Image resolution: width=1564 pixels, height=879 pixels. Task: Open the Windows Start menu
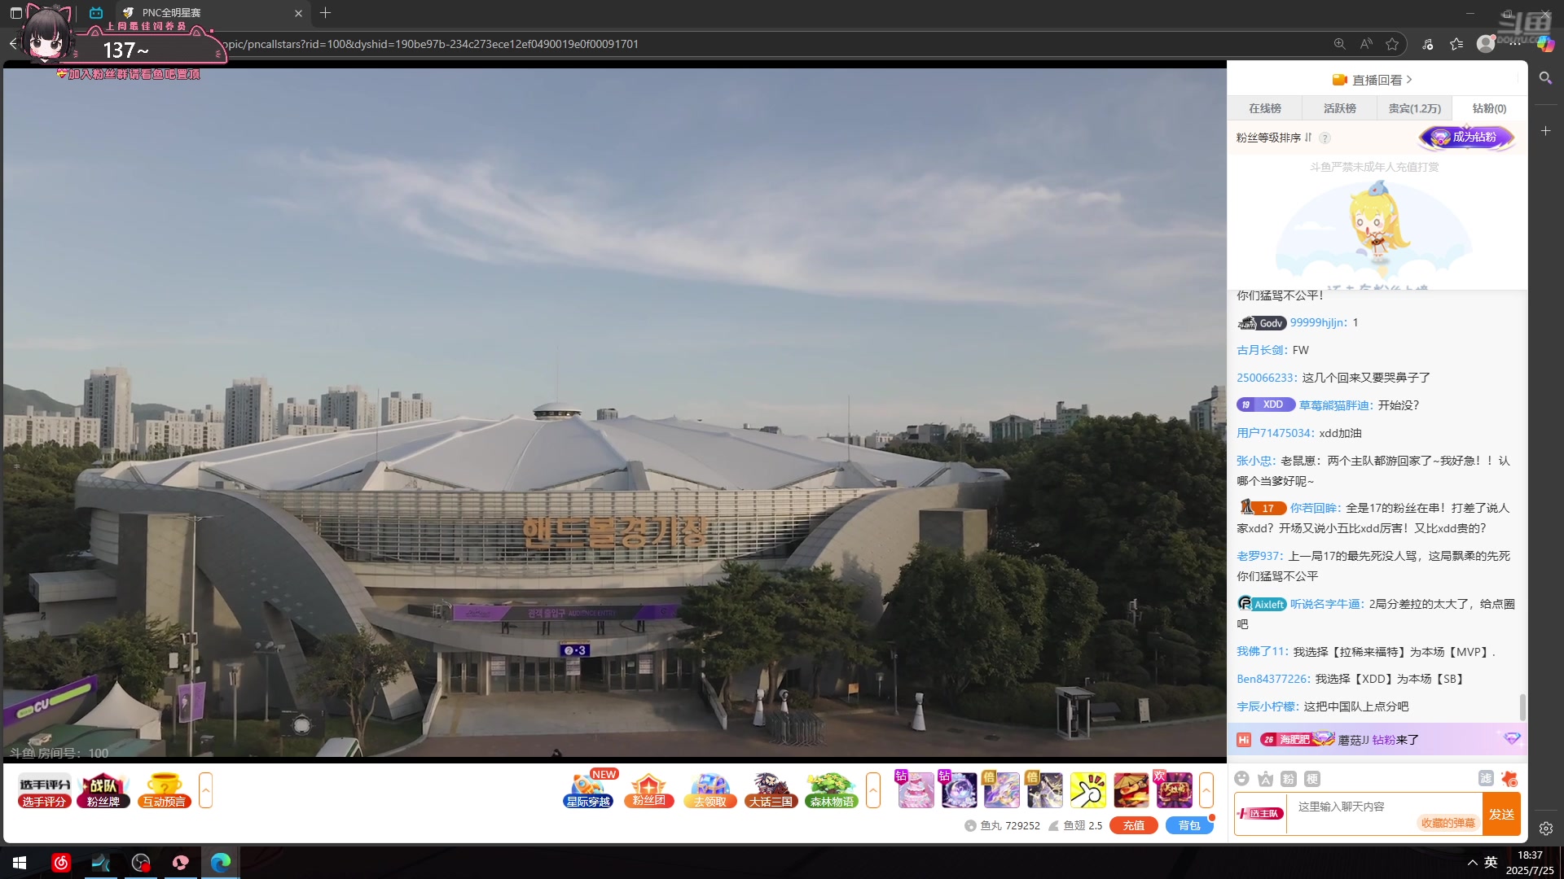point(20,863)
